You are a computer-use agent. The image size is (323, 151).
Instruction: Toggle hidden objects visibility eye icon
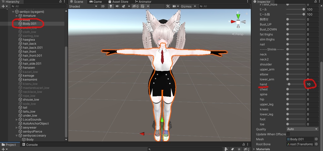[x=135, y=6]
